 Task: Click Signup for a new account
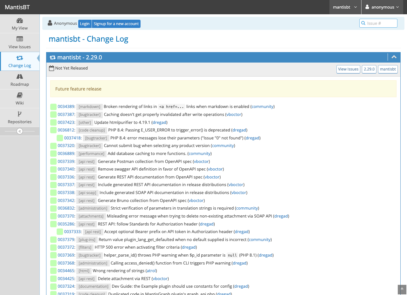(x=116, y=24)
